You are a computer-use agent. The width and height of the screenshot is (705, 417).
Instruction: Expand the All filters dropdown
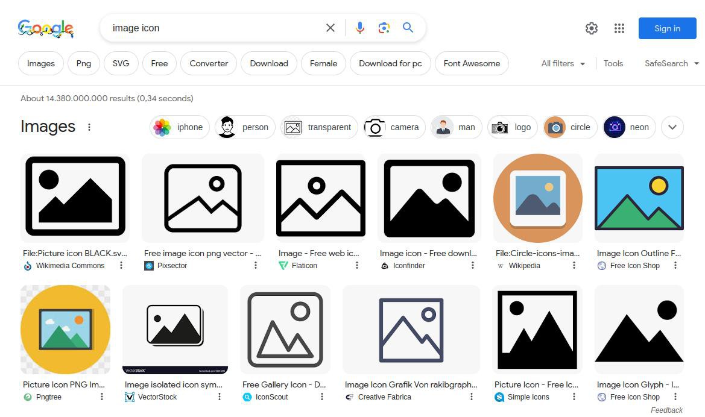pyautogui.click(x=563, y=63)
